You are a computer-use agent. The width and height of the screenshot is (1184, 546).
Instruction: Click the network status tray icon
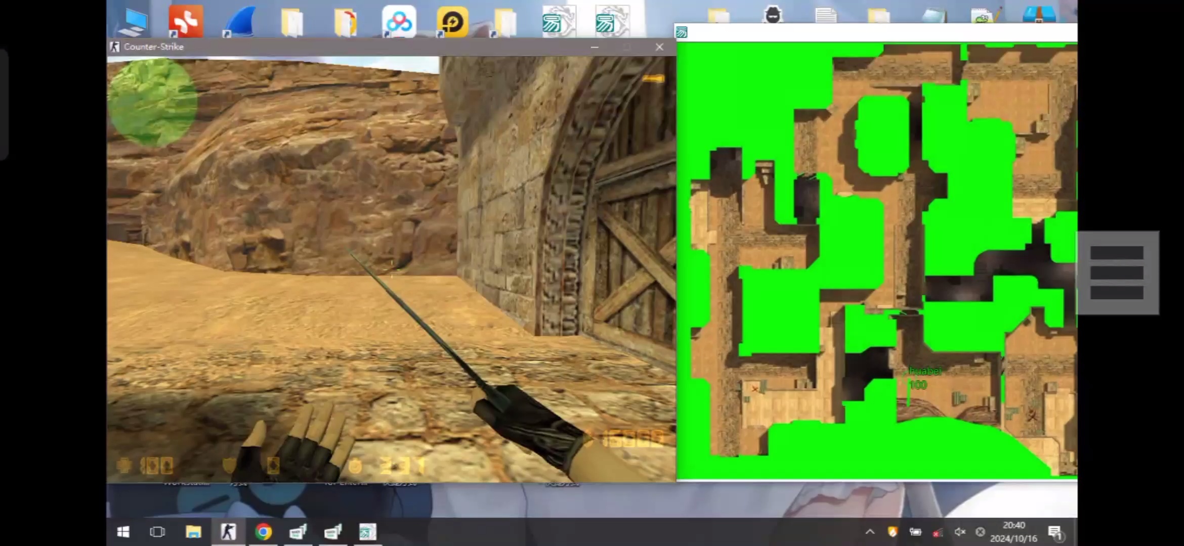pos(937,532)
